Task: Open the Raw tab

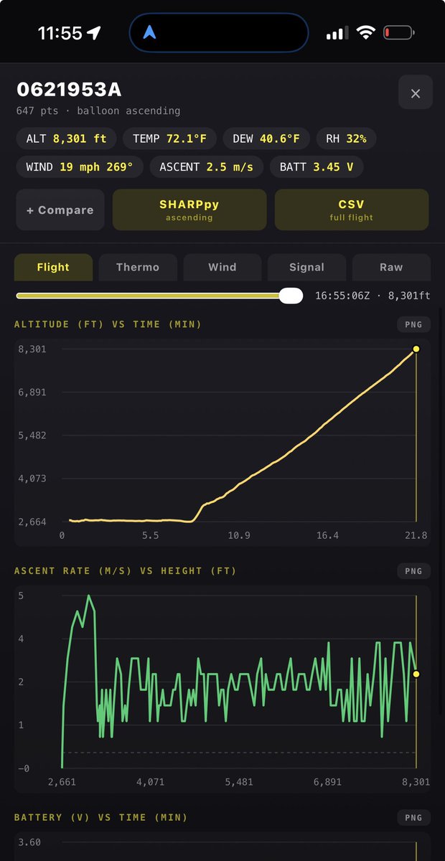Action: 391,267
